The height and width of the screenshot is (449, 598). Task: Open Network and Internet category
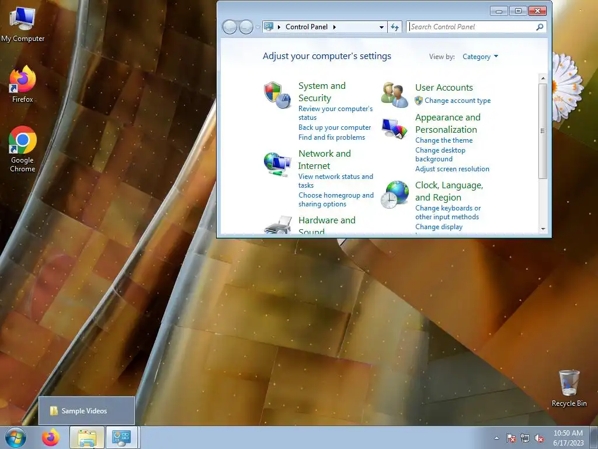[x=325, y=160]
